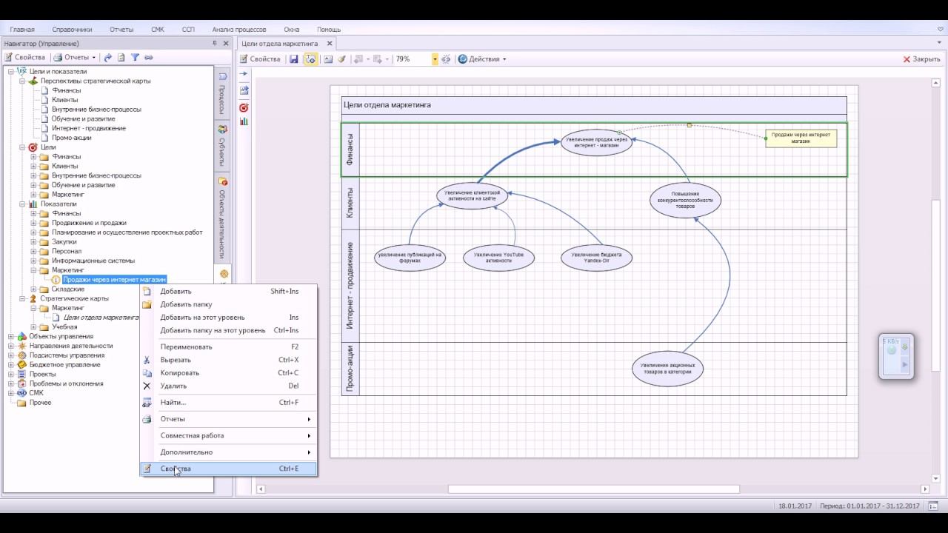Viewport: 948px width, 533px height.
Task: Toggle the highlighted mode button in diagram toolbar
Action: (310, 59)
